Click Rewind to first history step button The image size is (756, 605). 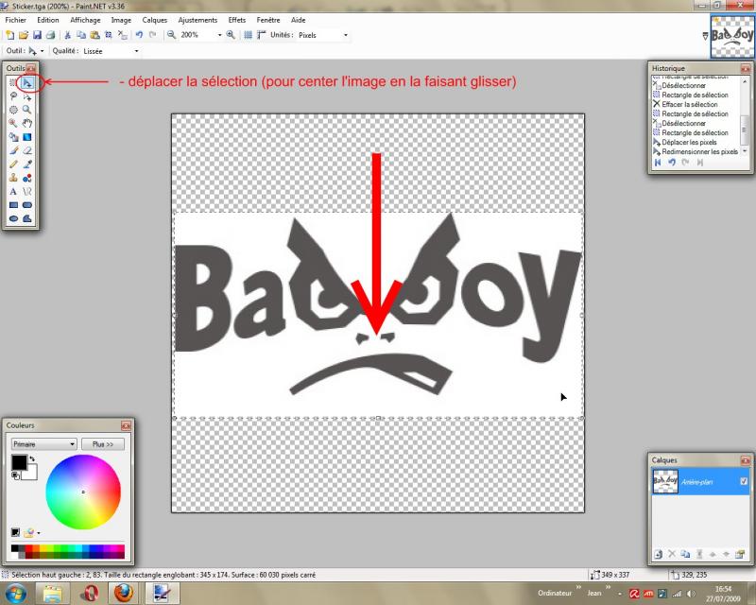658,162
